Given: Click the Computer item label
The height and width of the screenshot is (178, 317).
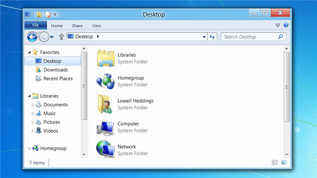Looking at the screenshot, I should point(128,123).
